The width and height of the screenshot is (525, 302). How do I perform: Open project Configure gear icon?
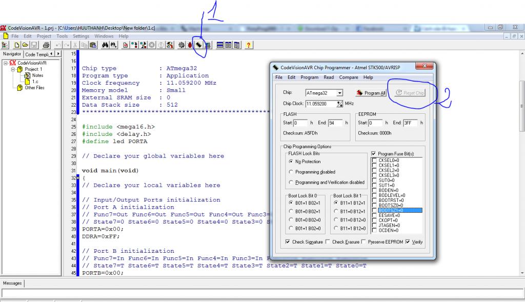coord(181,45)
